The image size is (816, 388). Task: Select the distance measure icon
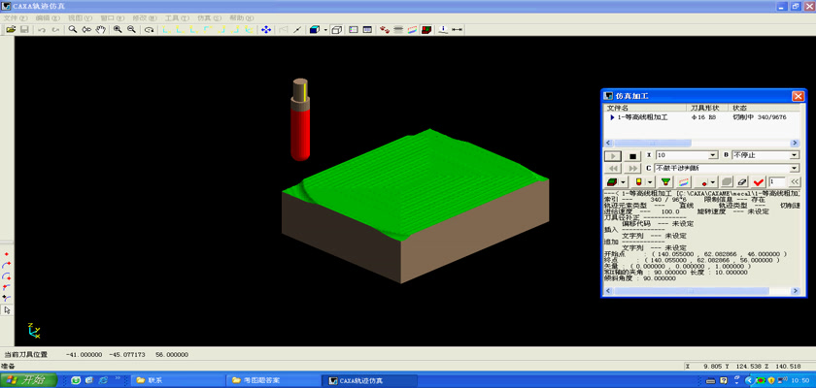[458, 30]
